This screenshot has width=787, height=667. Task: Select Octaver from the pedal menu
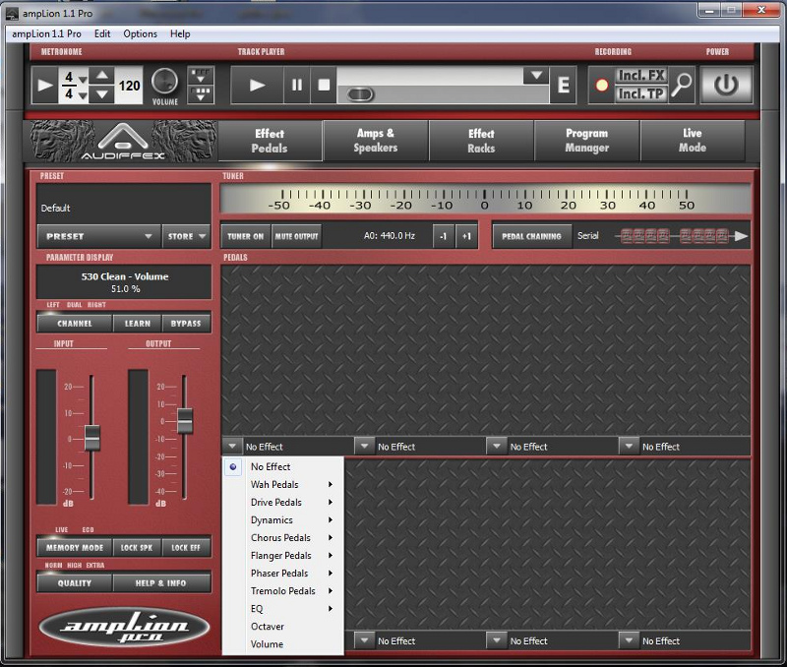[283, 627]
